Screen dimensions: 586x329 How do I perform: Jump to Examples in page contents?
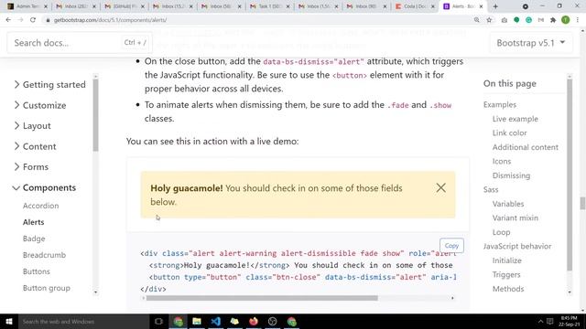(500, 104)
